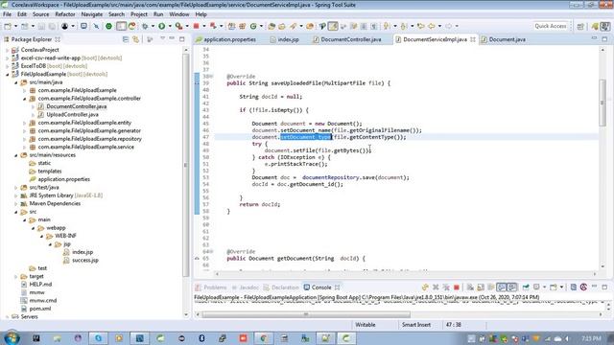Click the Save toolbar icon

(41, 26)
